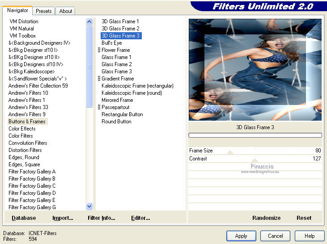
Task: Select Filter Factory Gallery B
Action: coord(32,179)
